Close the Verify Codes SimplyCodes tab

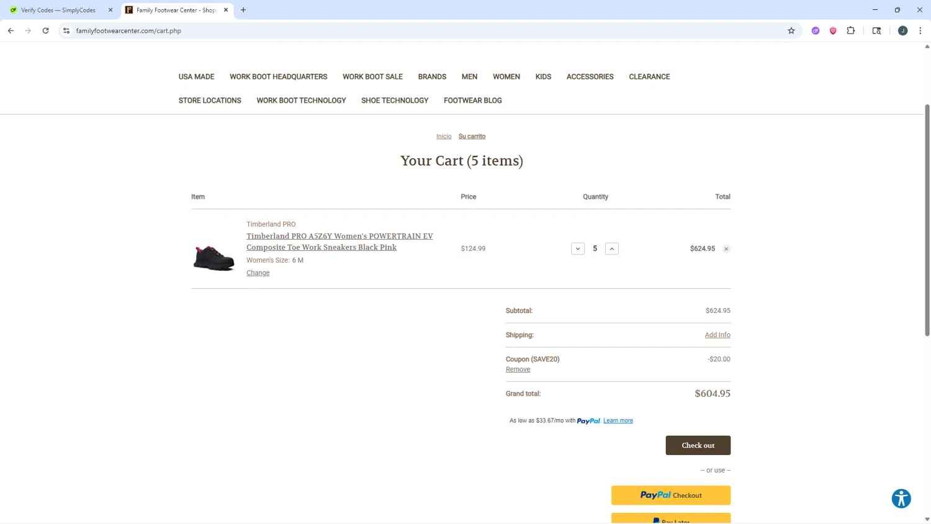[x=110, y=10]
